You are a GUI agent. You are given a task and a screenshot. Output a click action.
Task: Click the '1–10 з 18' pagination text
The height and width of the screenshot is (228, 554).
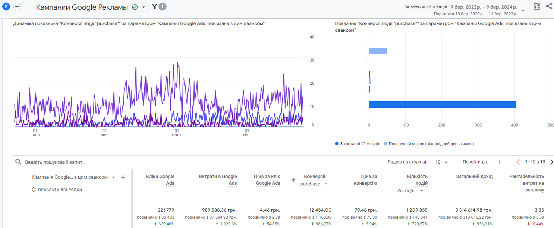(x=535, y=162)
